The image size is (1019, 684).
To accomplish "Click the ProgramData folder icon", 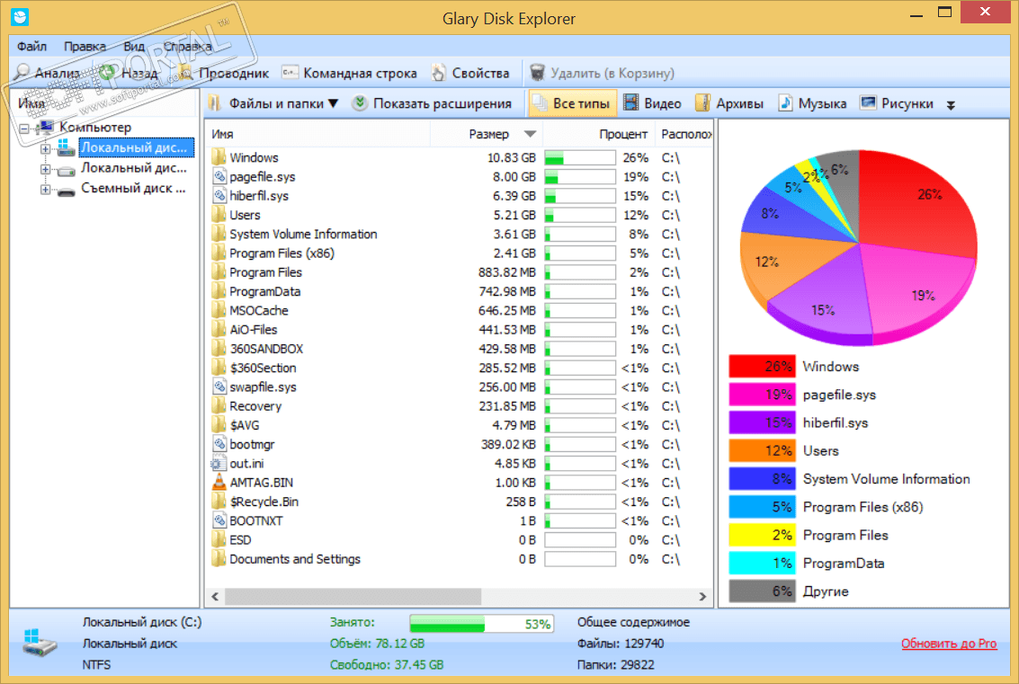I will tap(219, 291).
